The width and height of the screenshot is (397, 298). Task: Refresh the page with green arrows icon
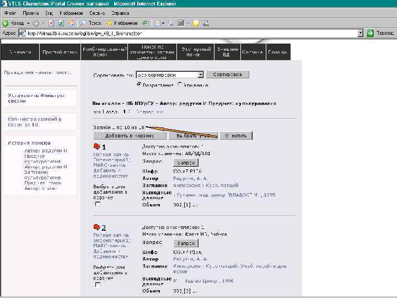(61, 23)
